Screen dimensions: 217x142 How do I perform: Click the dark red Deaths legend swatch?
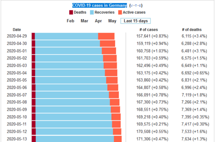[71, 12]
